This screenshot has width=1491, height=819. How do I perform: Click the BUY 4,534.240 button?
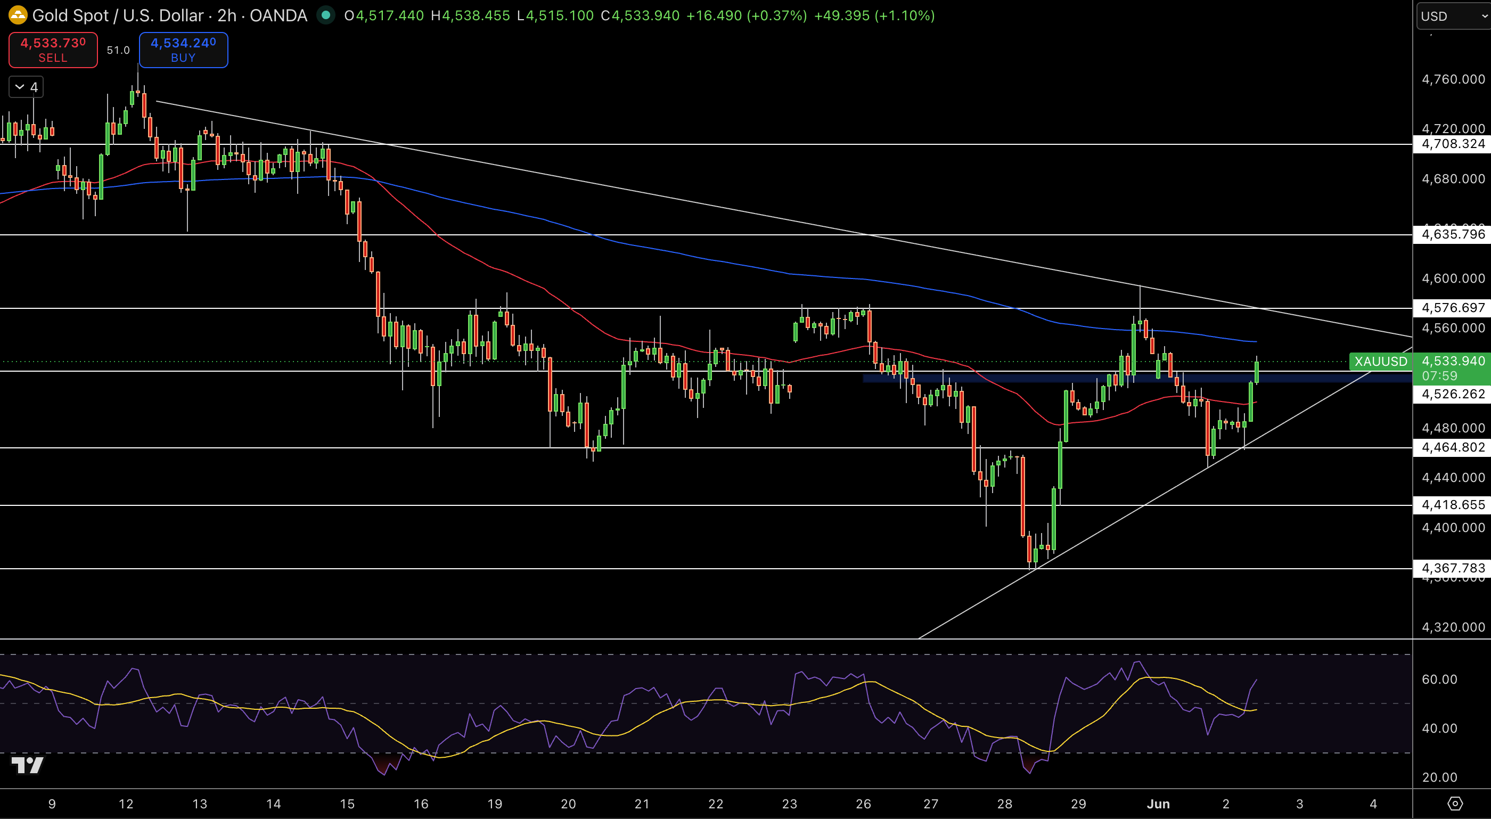point(184,50)
